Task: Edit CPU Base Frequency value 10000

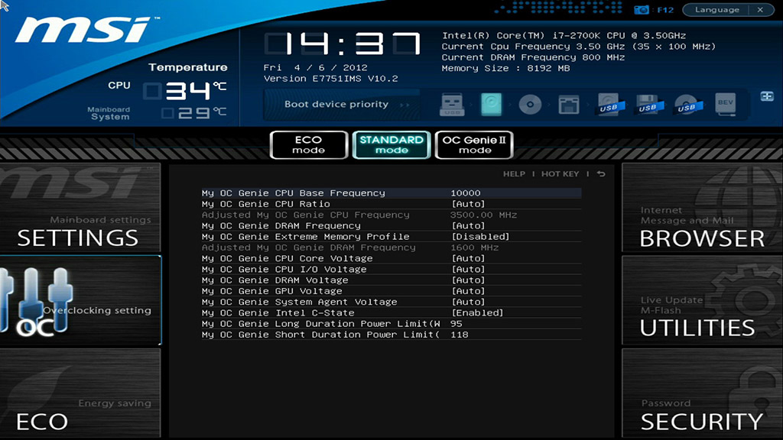Action: [466, 193]
